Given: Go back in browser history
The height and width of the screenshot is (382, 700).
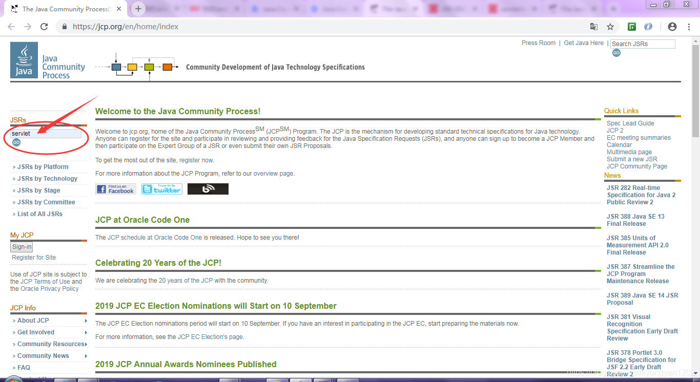Looking at the screenshot, I should click(11, 27).
